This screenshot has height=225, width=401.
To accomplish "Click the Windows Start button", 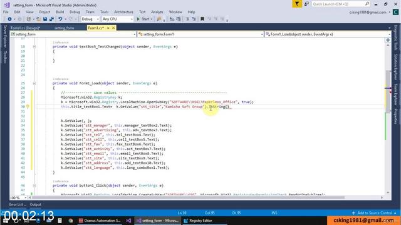I will (x=6, y=221).
